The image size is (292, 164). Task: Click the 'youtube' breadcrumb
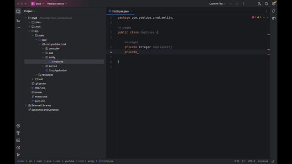[69, 161]
